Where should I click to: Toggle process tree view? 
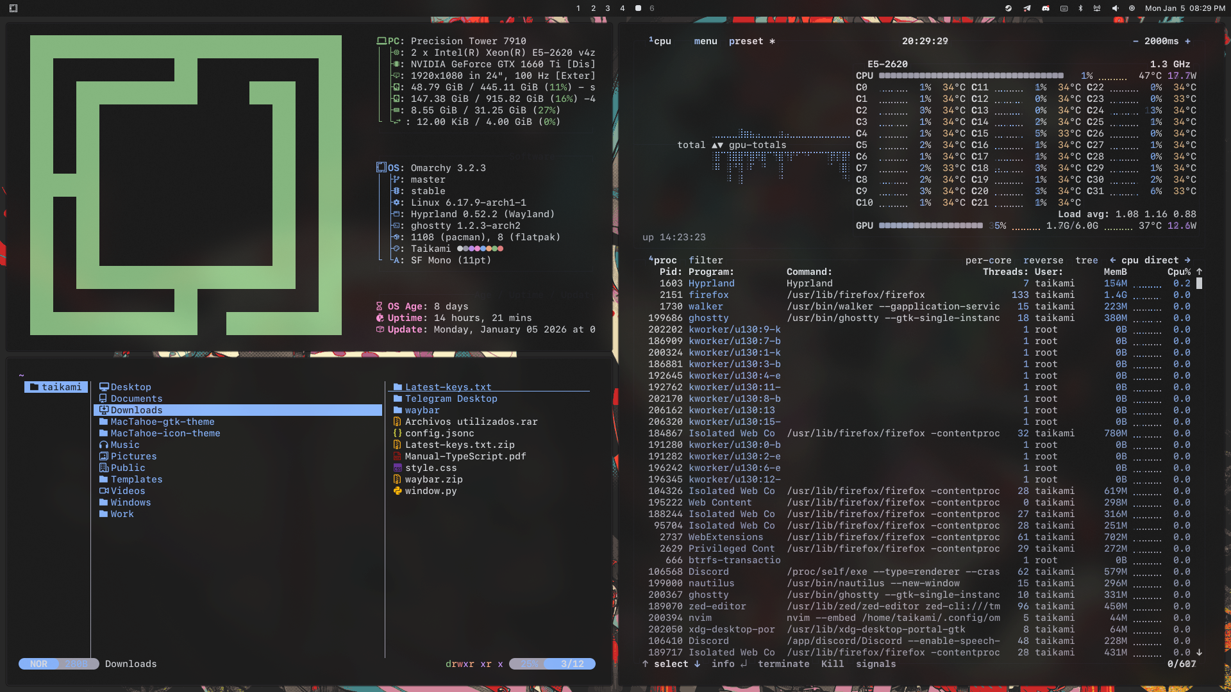(x=1087, y=260)
